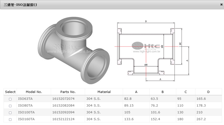Click the Htc logo on the drawing
The height and width of the screenshot is (125, 224).
coord(146,46)
